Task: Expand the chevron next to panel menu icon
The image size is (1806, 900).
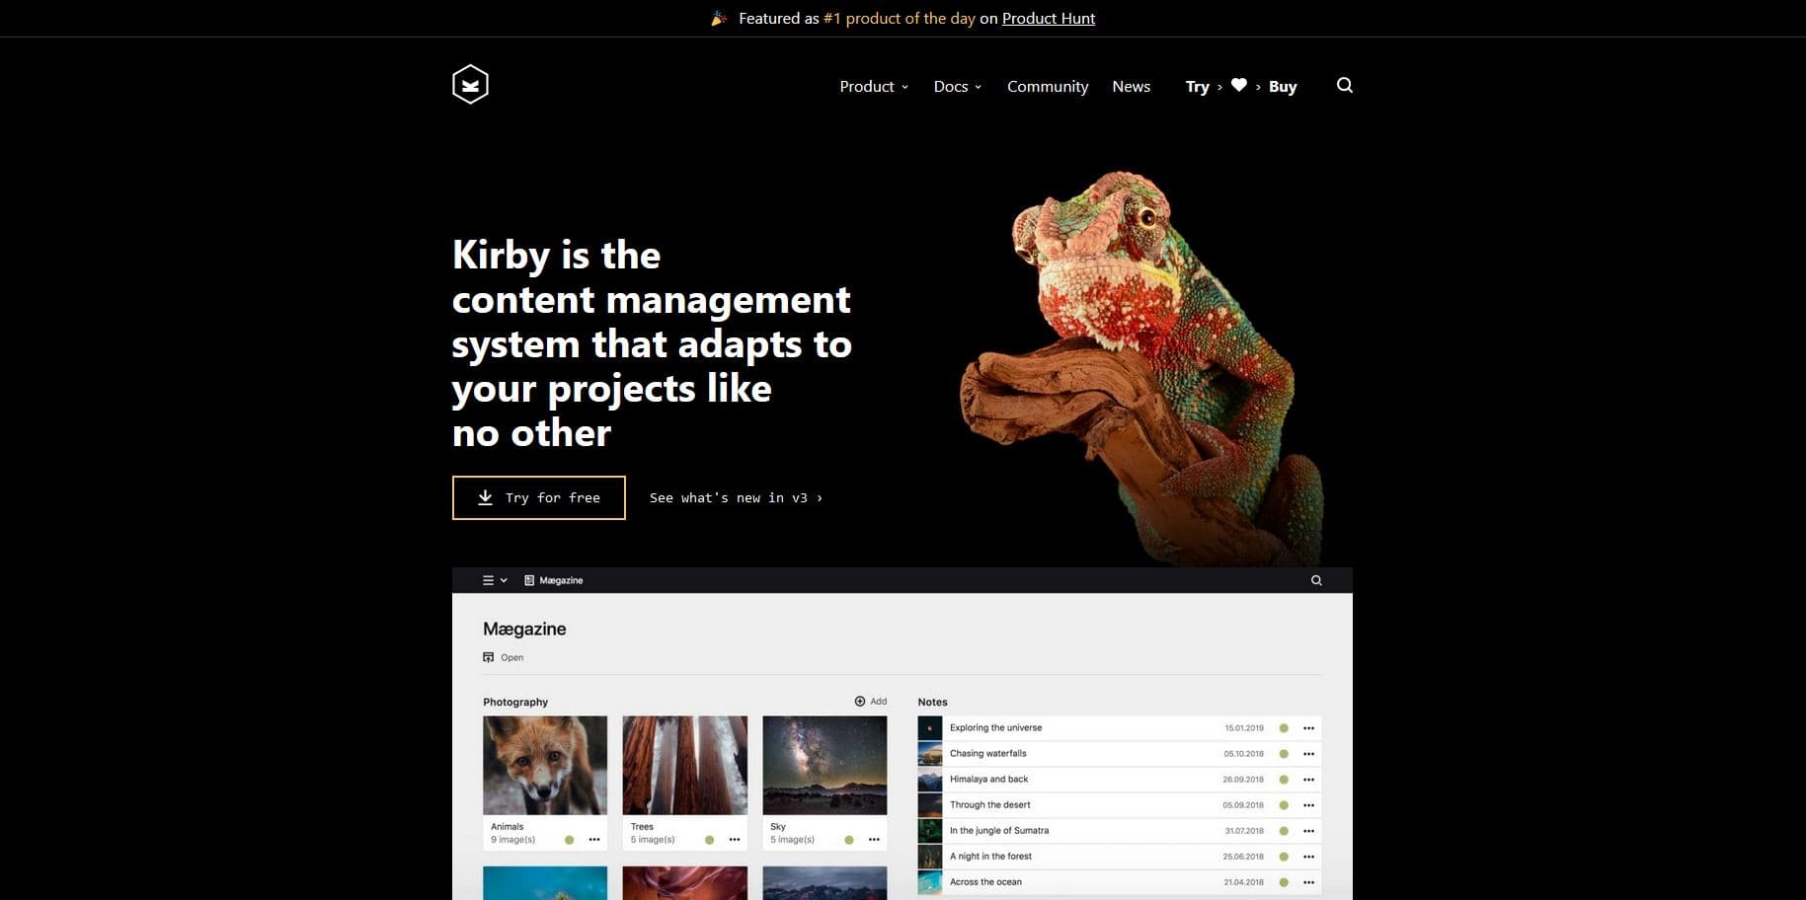Action: (504, 580)
